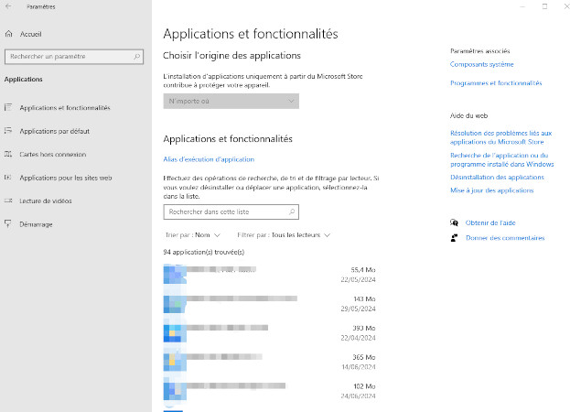Image resolution: width=570 pixels, height=412 pixels.
Task: Click the app icon for the 393 Mo entry
Action: pyautogui.click(x=175, y=333)
